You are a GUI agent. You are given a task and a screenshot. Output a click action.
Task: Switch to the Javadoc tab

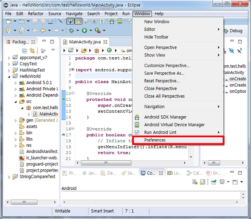90,173
